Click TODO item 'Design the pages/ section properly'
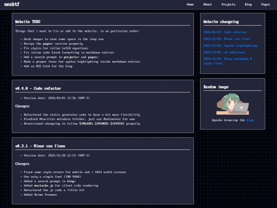 [x=53, y=44]
